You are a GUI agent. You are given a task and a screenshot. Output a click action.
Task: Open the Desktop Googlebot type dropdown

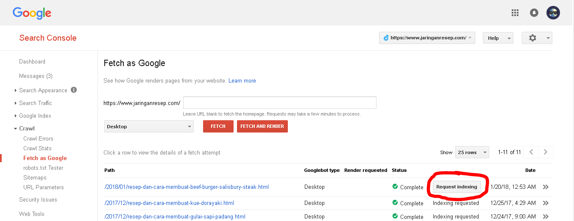149,127
